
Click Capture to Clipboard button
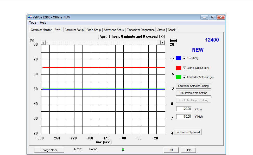click(x=188, y=132)
